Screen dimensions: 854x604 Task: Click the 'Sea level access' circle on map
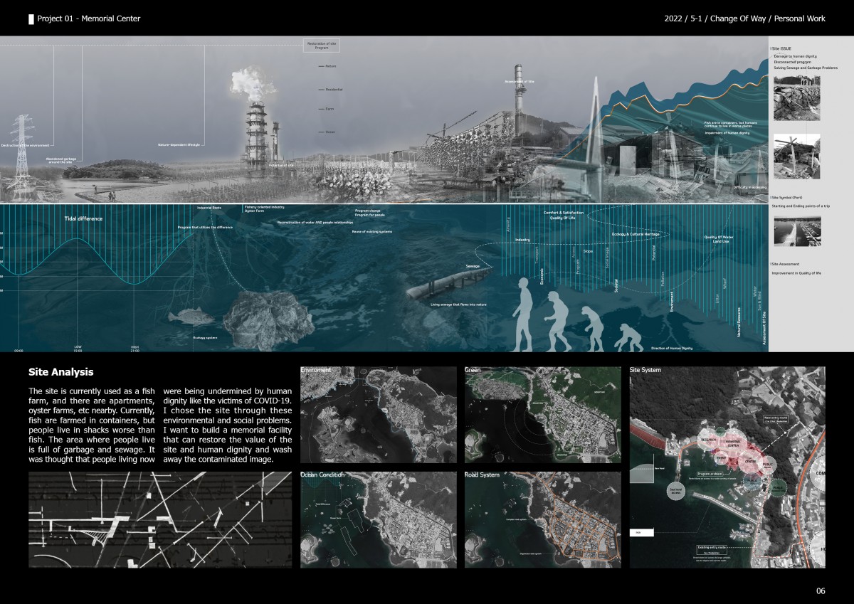[x=677, y=491]
